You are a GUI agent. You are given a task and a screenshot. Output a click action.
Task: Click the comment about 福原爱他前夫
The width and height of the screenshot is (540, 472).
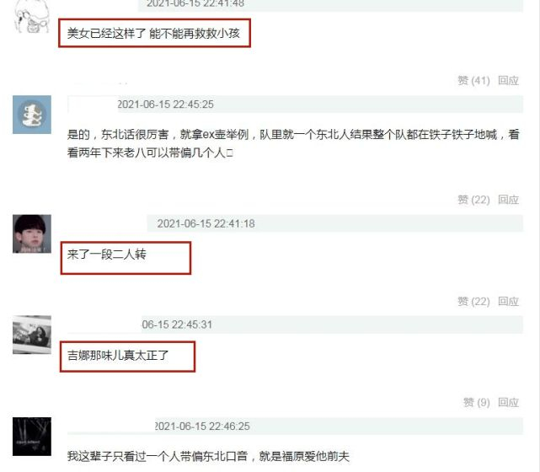click(x=208, y=456)
